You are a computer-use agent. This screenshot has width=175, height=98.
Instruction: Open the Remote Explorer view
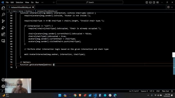[x=3, y=41]
